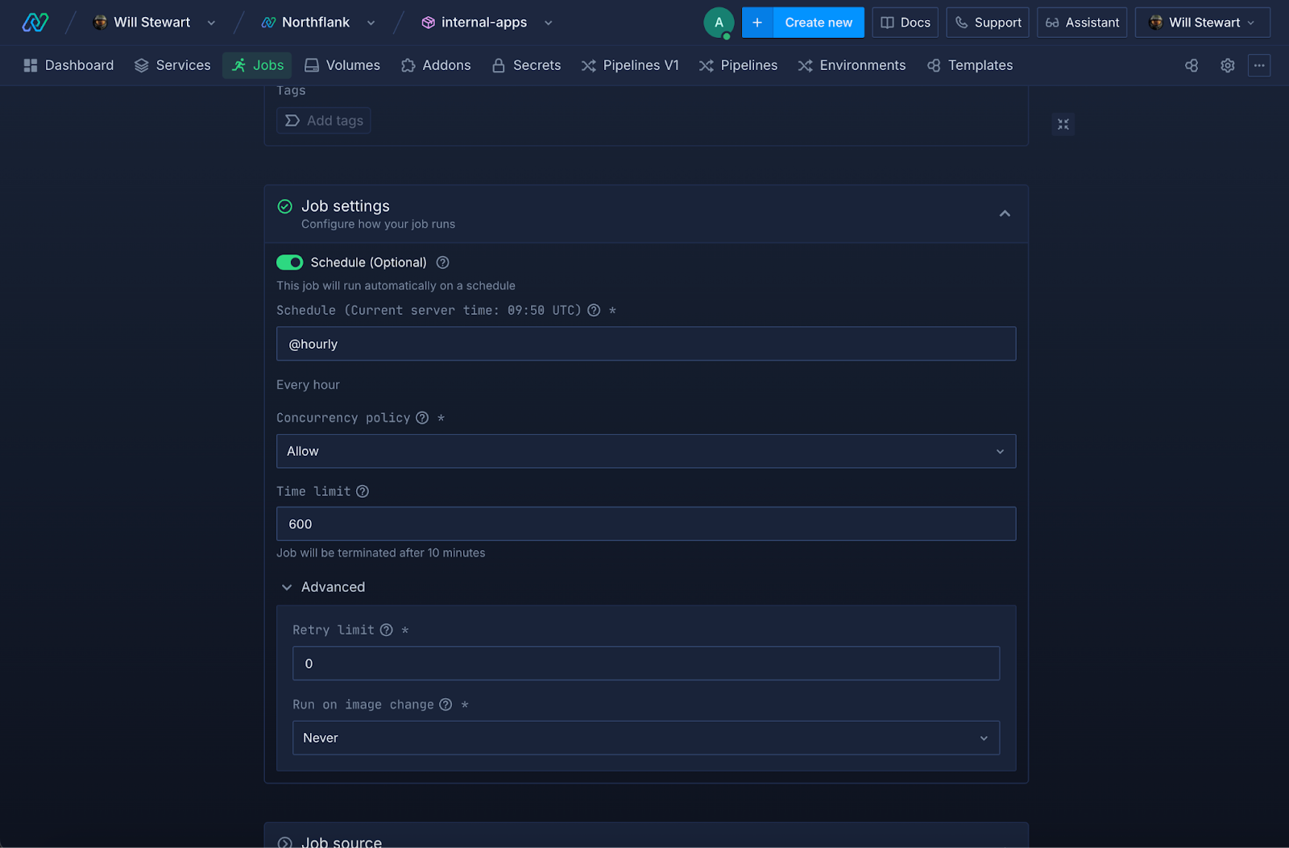The width and height of the screenshot is (1289, 848).
Task: Click the Create new button
Action: click(x=818, y=23)
